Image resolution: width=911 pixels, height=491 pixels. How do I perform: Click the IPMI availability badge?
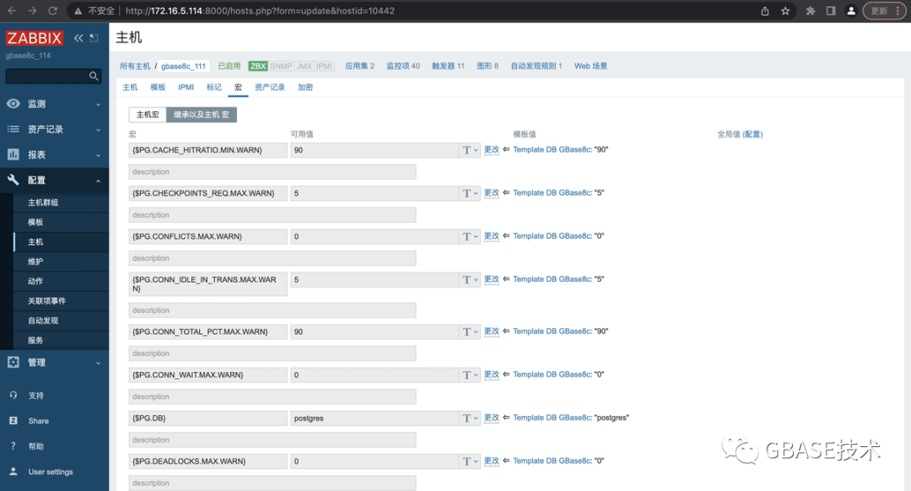pos(324,67)
